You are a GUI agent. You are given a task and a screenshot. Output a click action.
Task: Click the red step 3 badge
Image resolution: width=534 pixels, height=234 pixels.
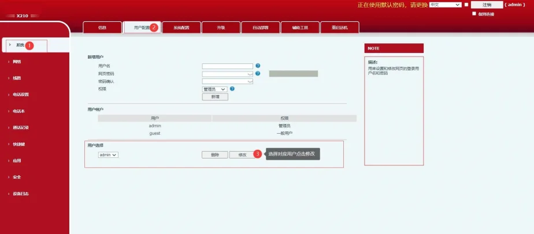click(258, 154)
